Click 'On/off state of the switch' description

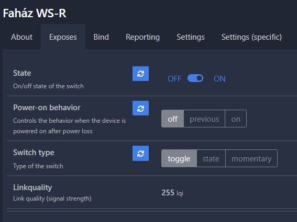point(48,86)
